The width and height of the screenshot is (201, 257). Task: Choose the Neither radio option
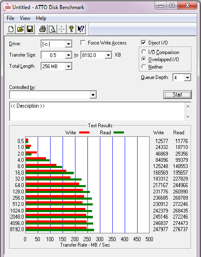143,67
